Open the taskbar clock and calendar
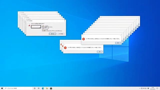This screenshot has width=160, height=90. (x=153, y=88)
